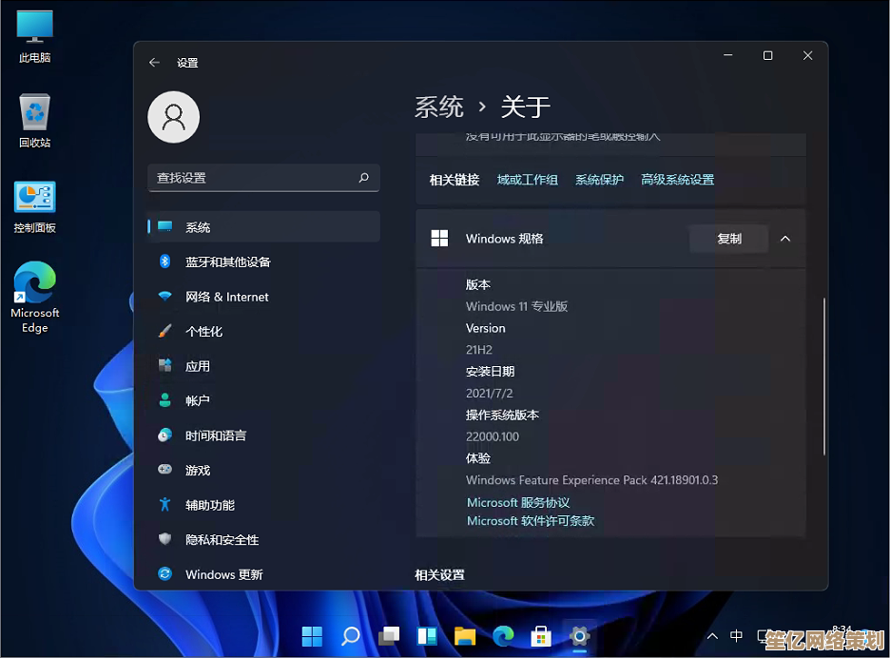Viewport: 890px width, 658px height.
Task: Collapse the Windows specifications section
Action: pyautogui.click(x=785, y=239)
